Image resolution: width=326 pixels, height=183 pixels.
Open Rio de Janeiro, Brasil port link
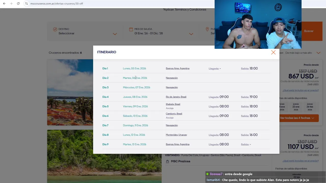pos(176,97)
